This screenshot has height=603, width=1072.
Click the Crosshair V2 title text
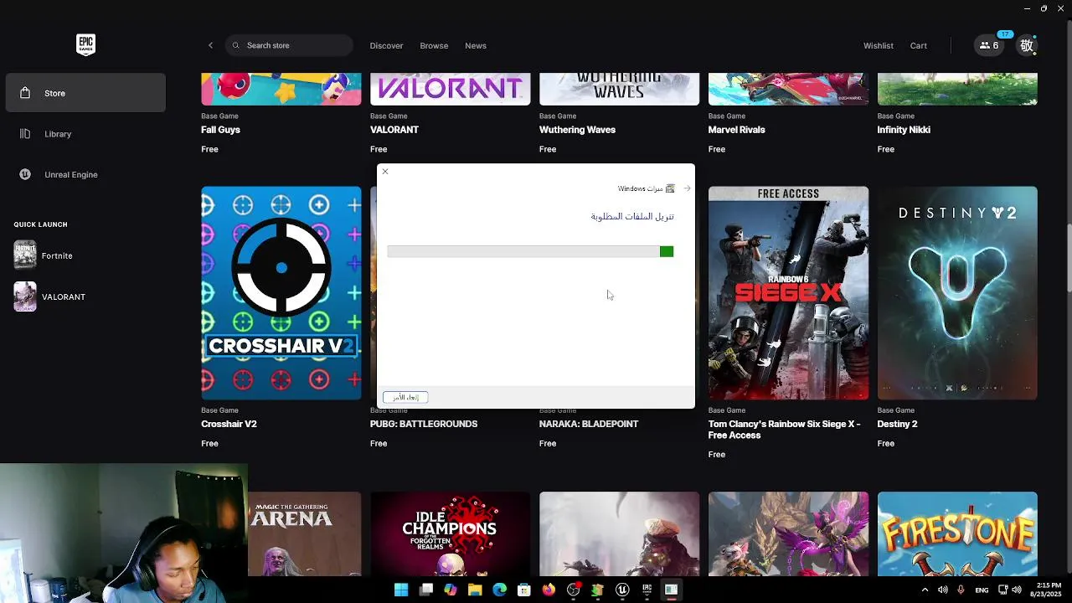tap(229, 424)
